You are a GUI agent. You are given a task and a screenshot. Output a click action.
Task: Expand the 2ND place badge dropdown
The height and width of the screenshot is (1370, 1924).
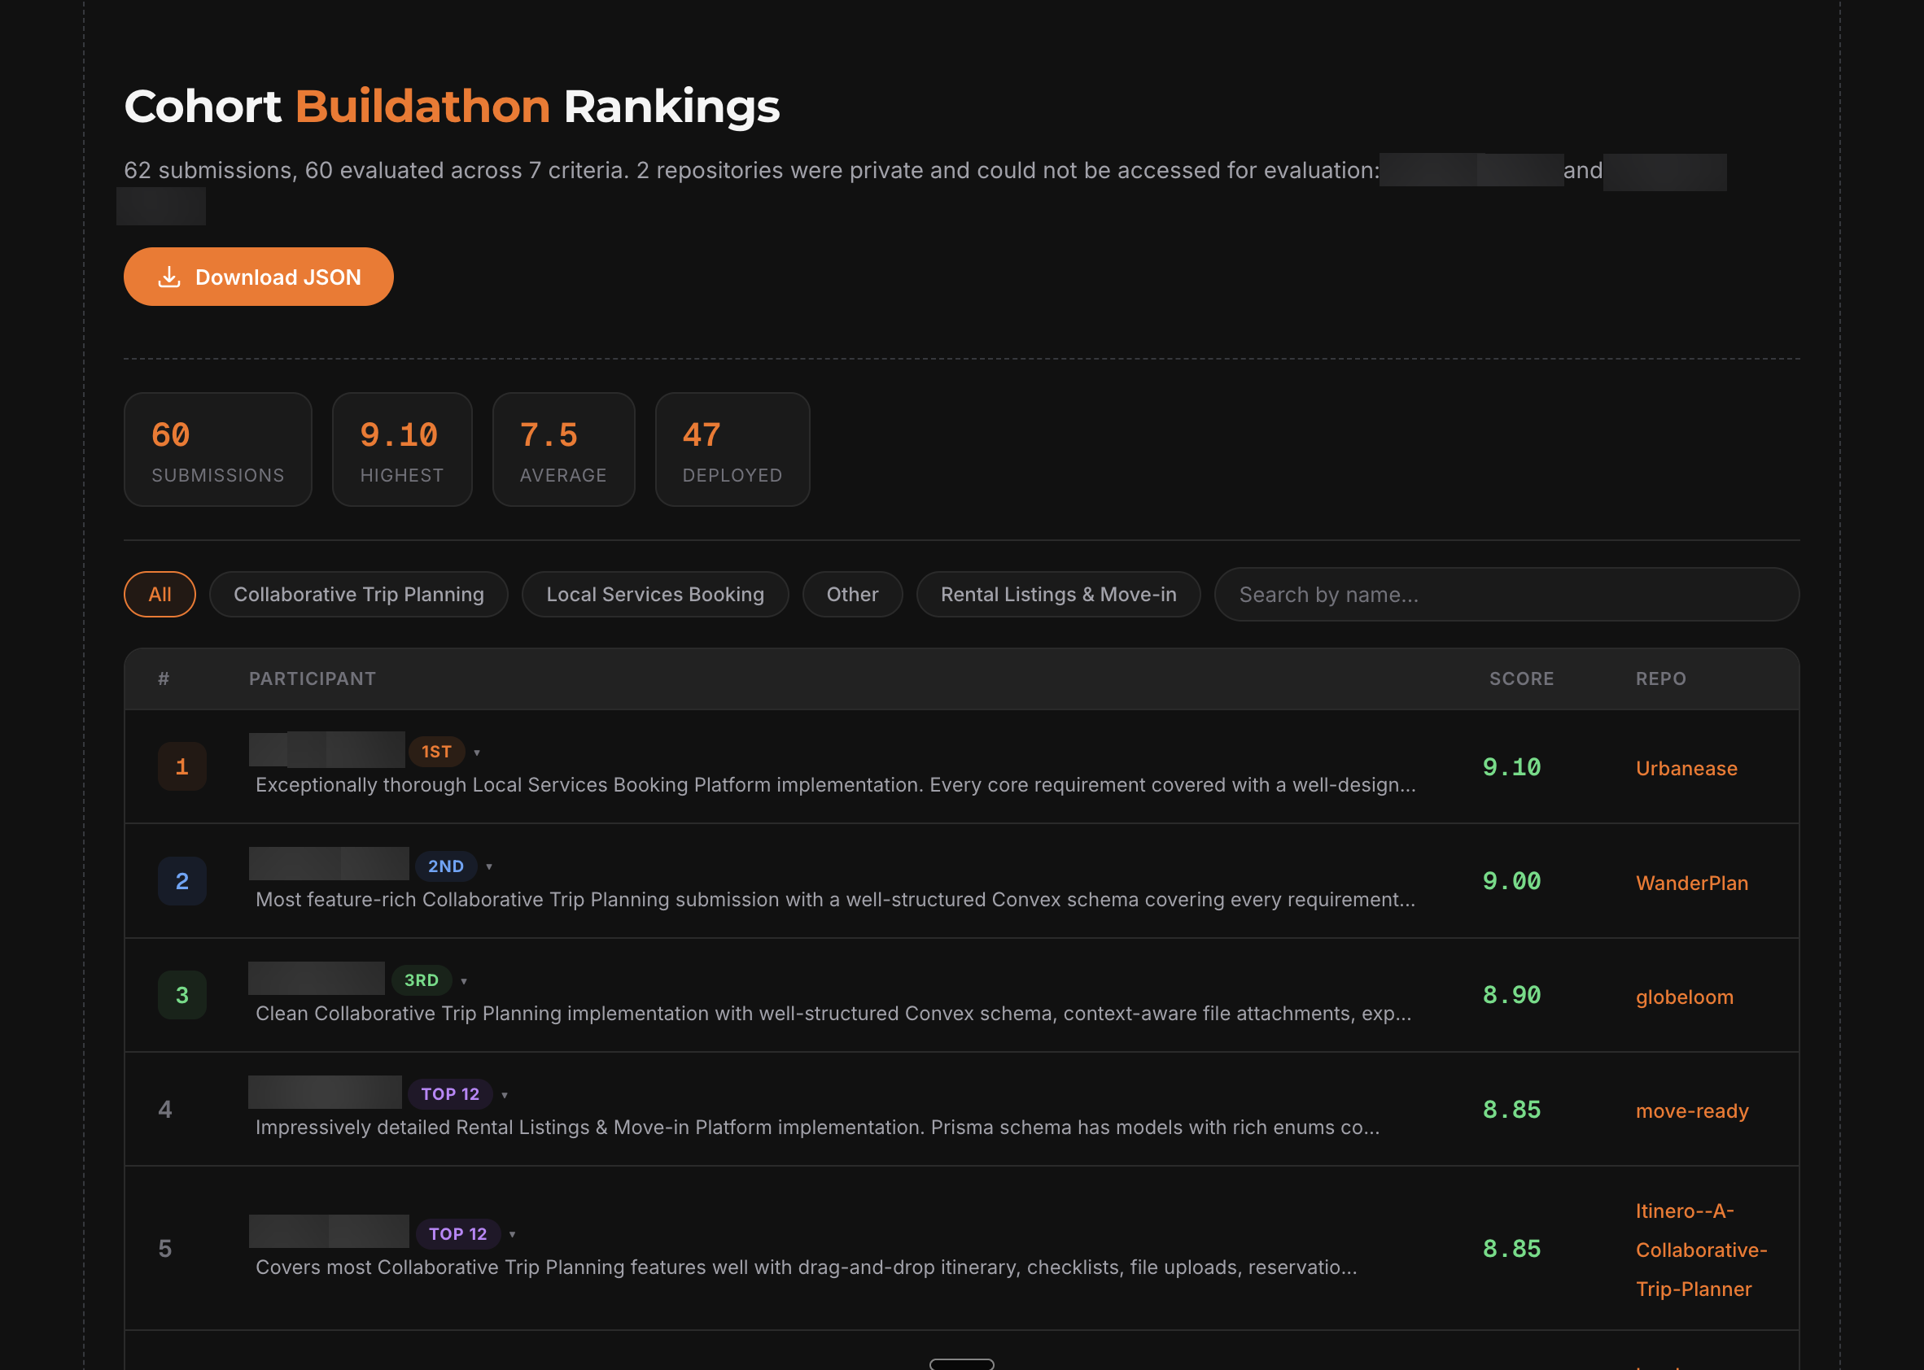click(x=488, y=866)
